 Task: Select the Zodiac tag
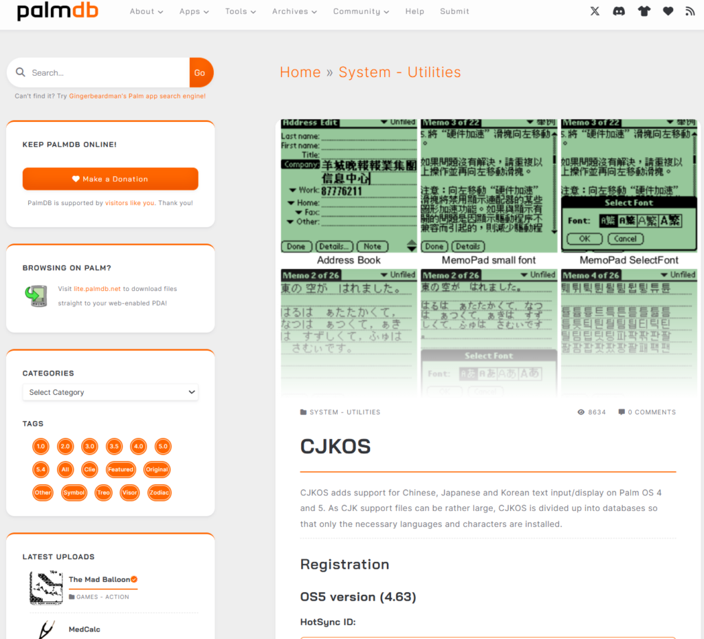(159, 492)
